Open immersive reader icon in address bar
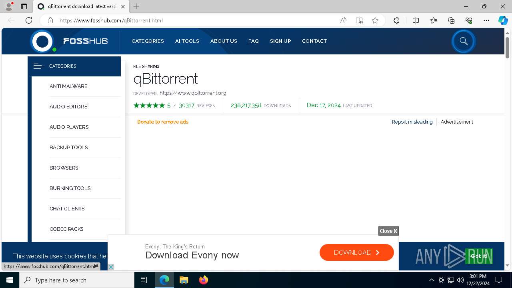 (359, 20)
